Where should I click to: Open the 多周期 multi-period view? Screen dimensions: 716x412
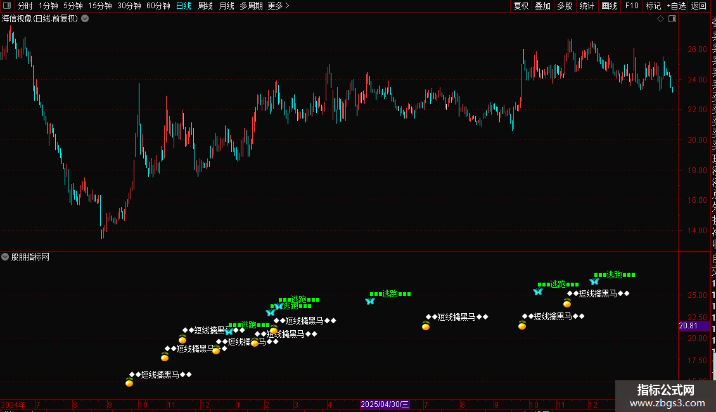pyautogui.click(x=251, y=6)
